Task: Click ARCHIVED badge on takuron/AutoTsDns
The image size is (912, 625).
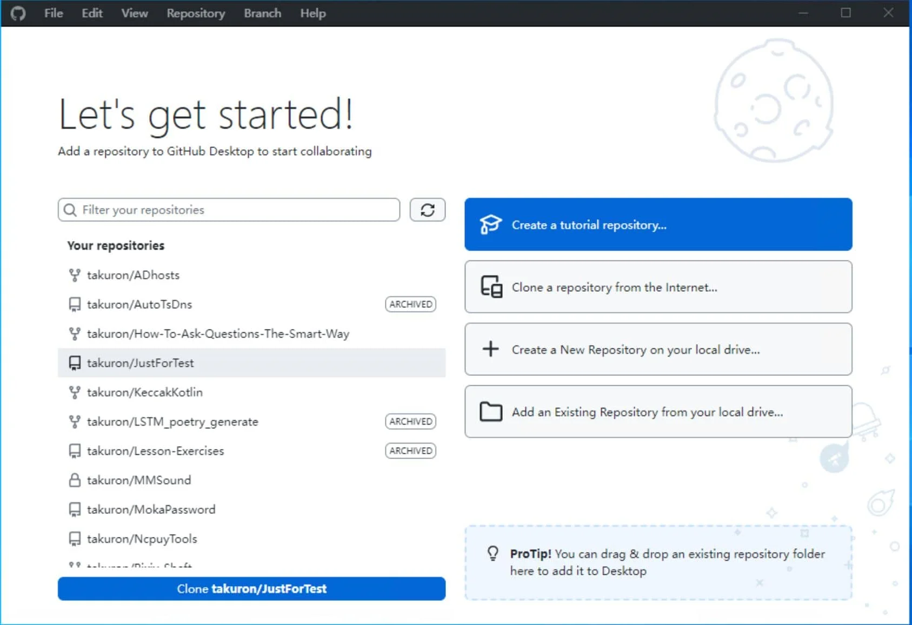Action: 411,304
